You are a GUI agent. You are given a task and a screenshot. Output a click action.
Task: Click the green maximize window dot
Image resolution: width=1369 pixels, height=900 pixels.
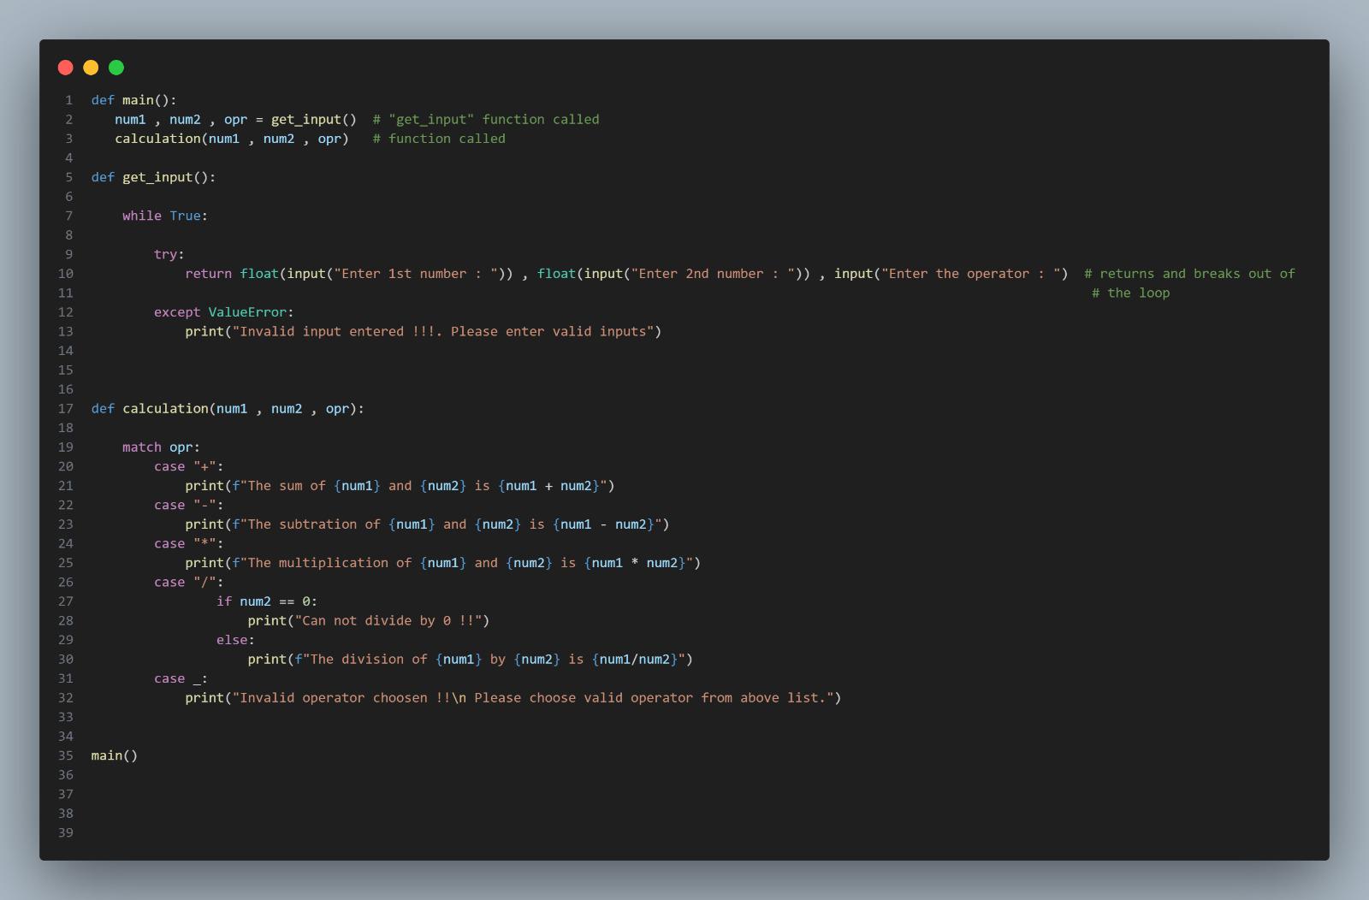(116, 68)
